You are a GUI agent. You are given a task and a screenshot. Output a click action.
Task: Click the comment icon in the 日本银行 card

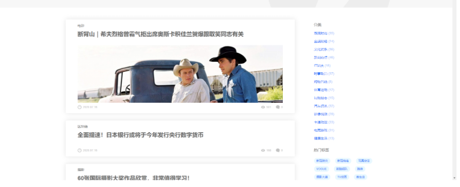[x=277, y=150]
